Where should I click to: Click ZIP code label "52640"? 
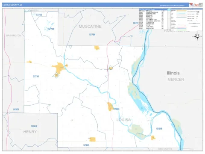(x=86, y=145)
